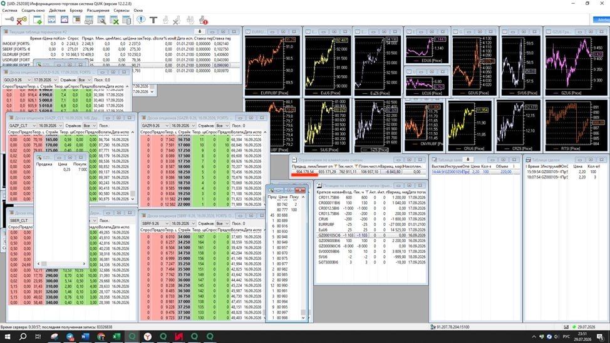Select the 15:59:54 deal row in Таблица сделок

coord(565,171)
